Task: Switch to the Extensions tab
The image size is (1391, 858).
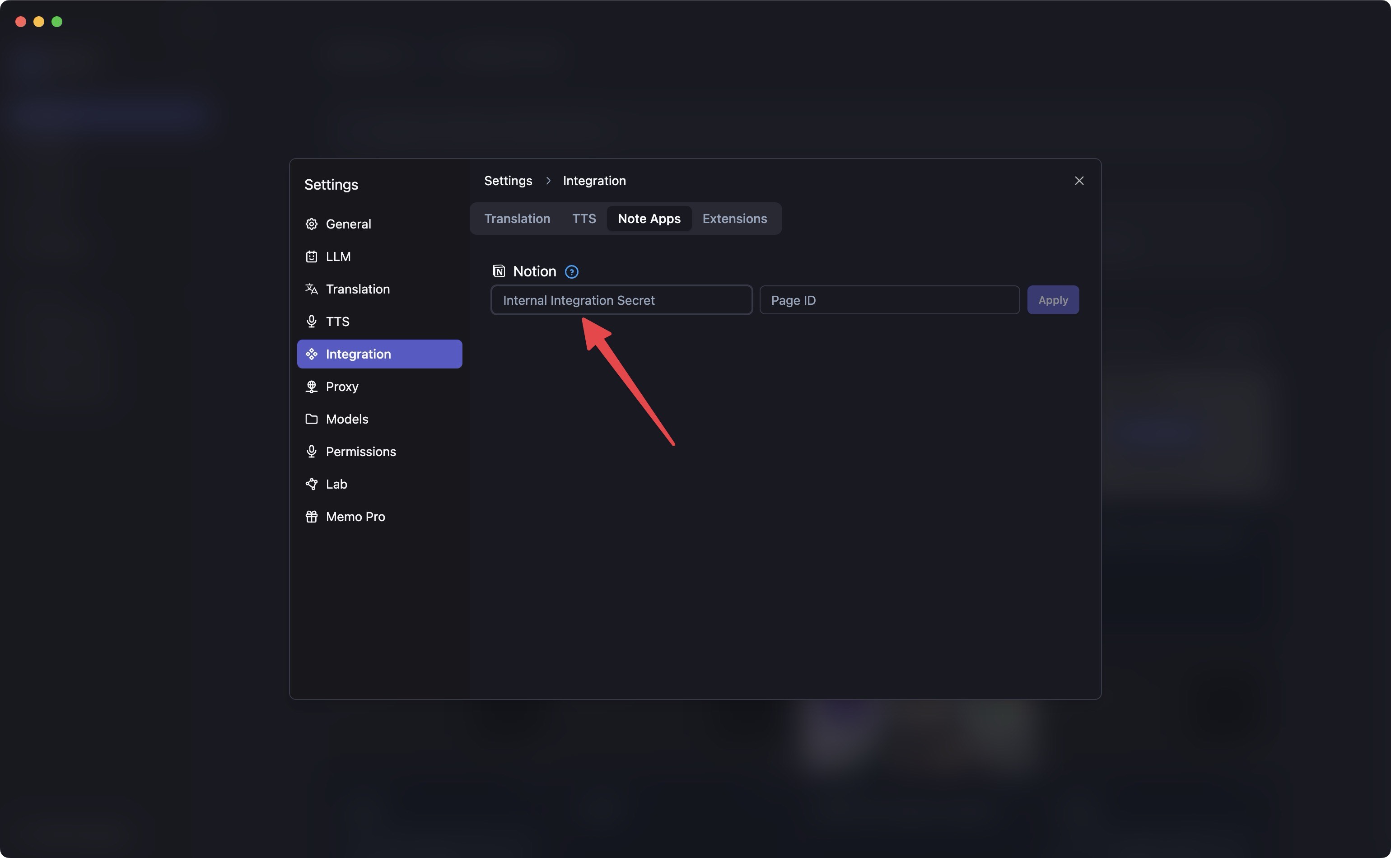Action: 734,219
